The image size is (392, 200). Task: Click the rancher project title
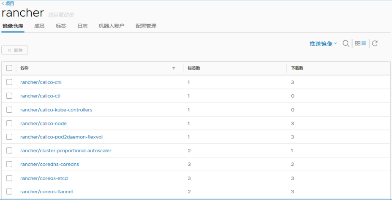(x=23, y=13)
